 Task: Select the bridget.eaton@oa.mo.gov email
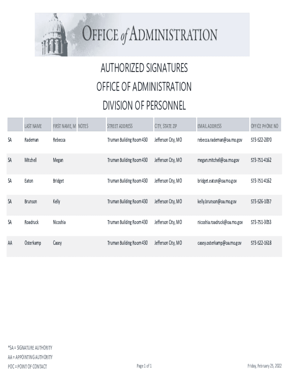[x=217, y=181]
